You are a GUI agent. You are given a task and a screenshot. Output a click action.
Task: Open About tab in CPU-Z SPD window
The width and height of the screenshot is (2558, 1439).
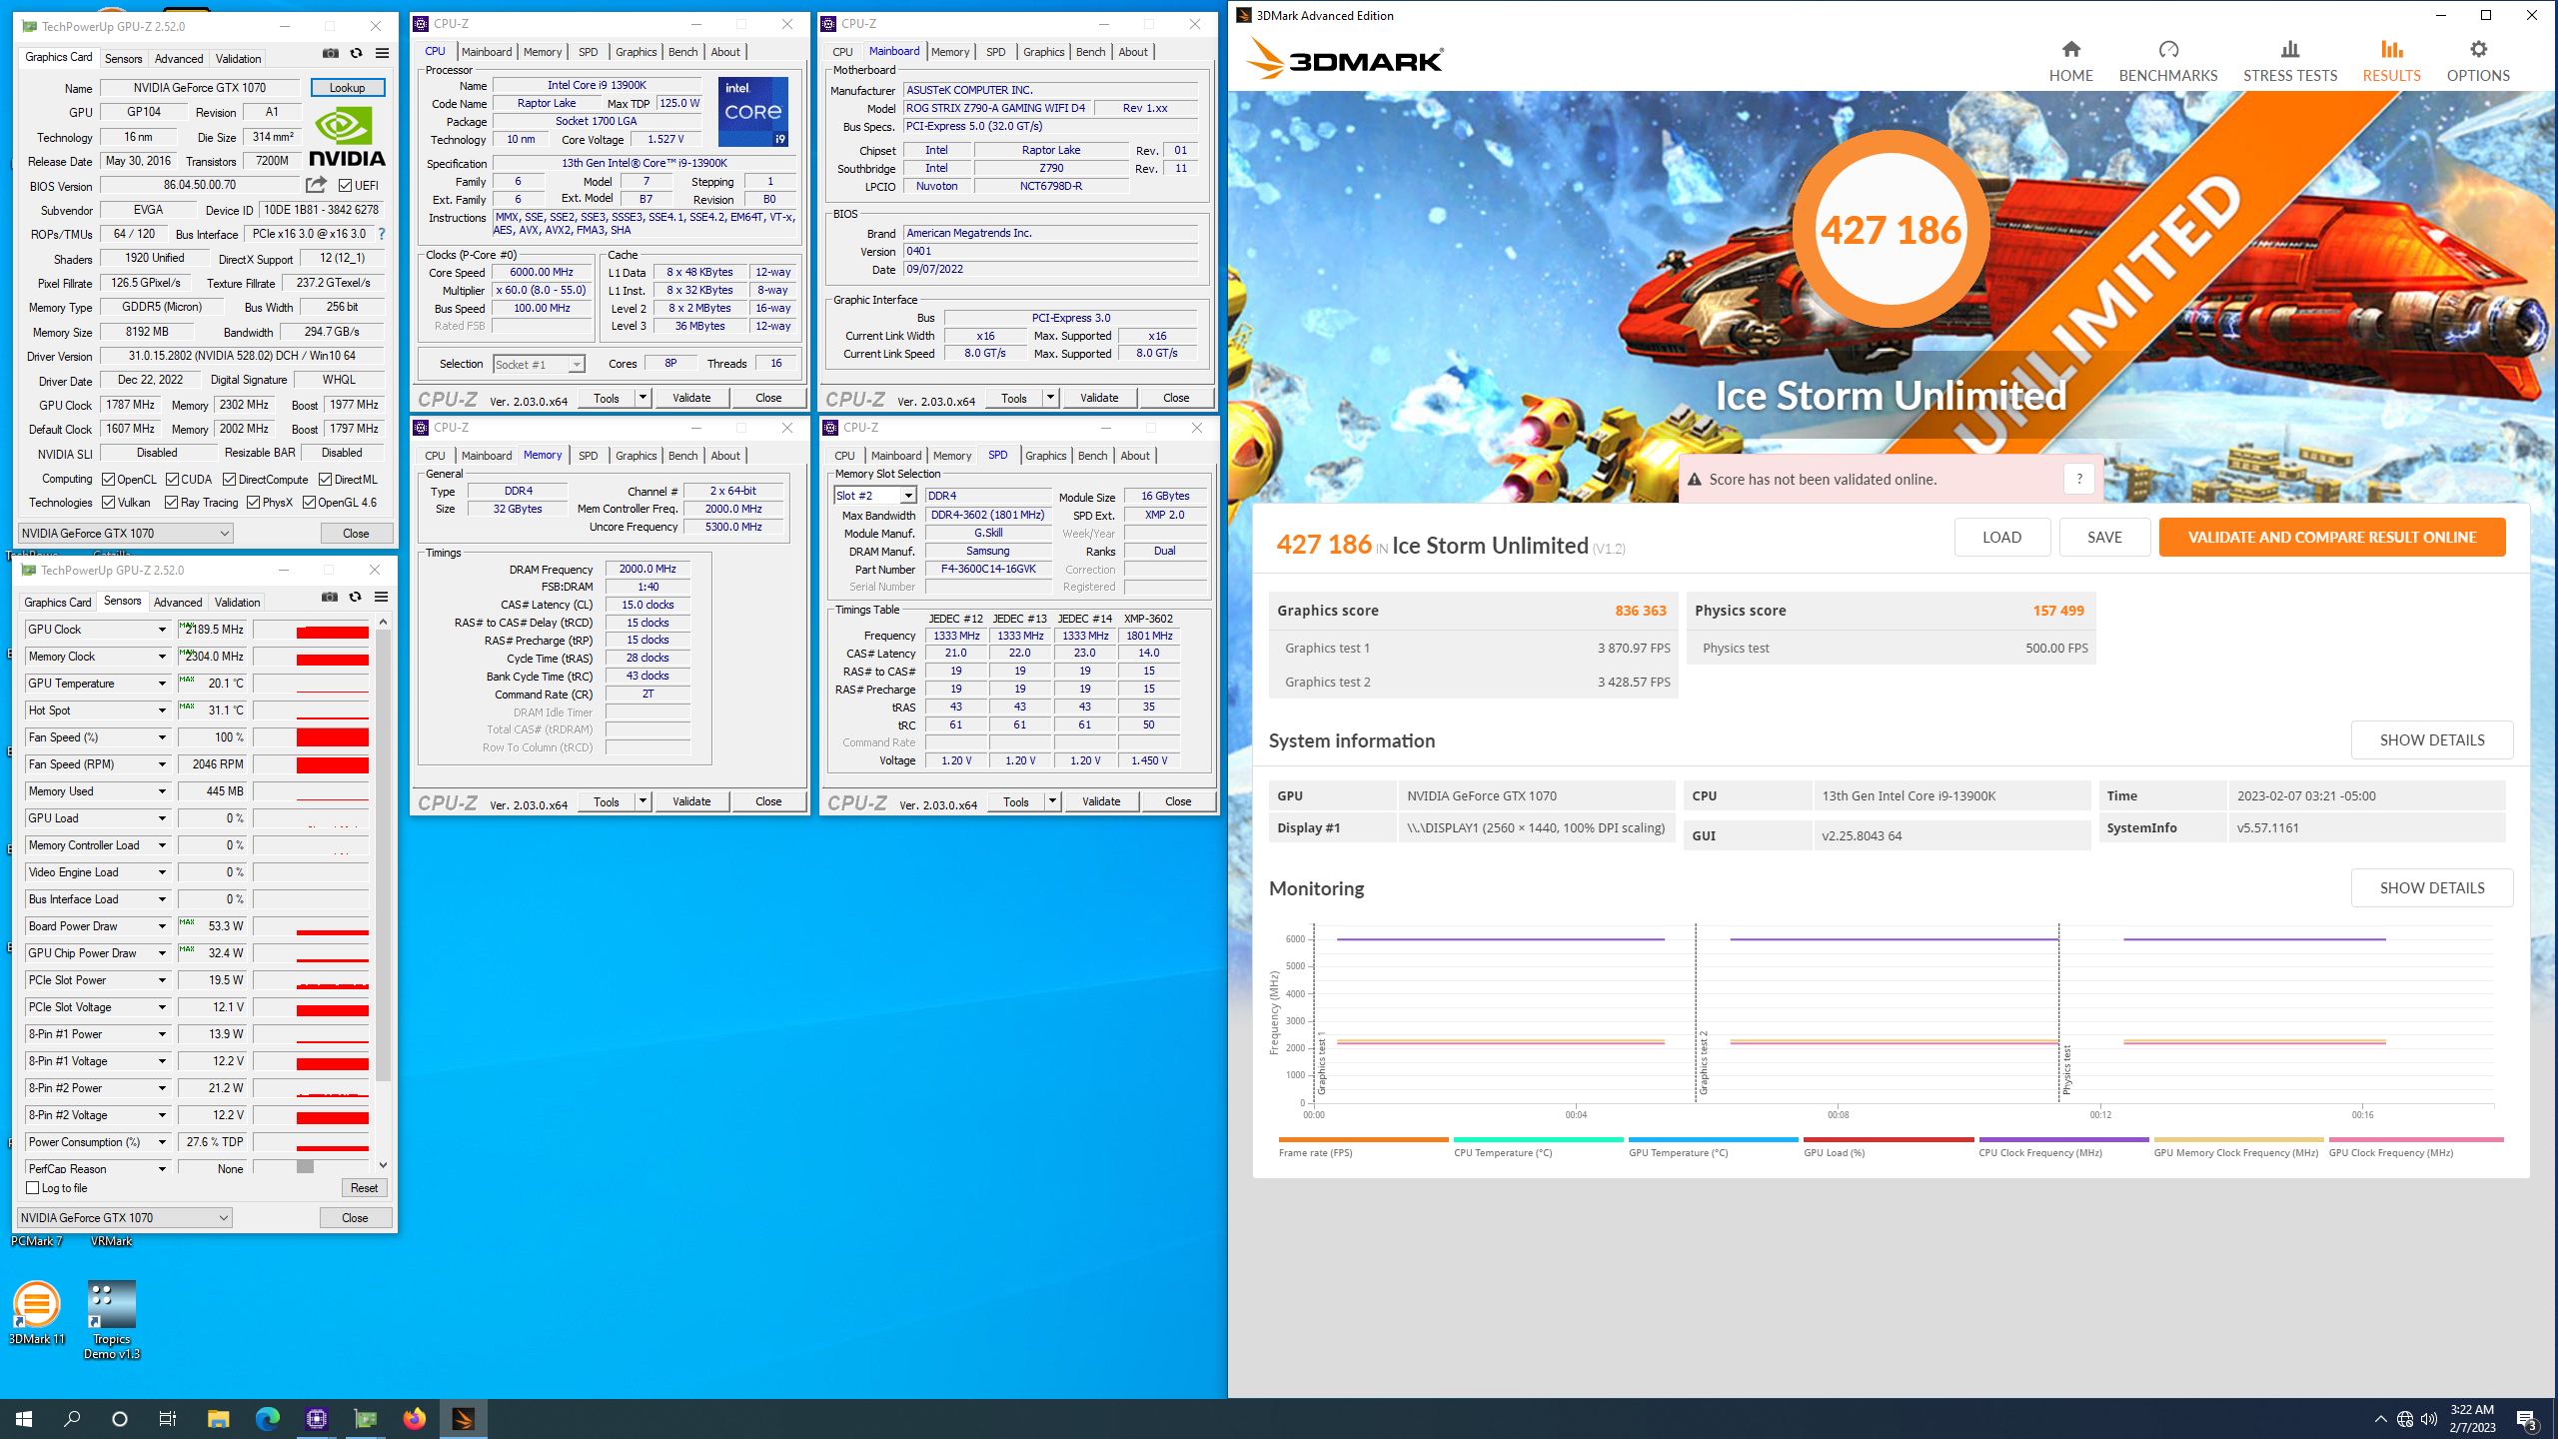[1134, 456]
